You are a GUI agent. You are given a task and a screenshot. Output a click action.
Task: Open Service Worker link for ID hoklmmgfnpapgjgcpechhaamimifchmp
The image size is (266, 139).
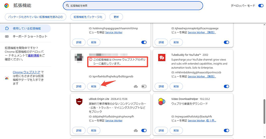point(114,32)
